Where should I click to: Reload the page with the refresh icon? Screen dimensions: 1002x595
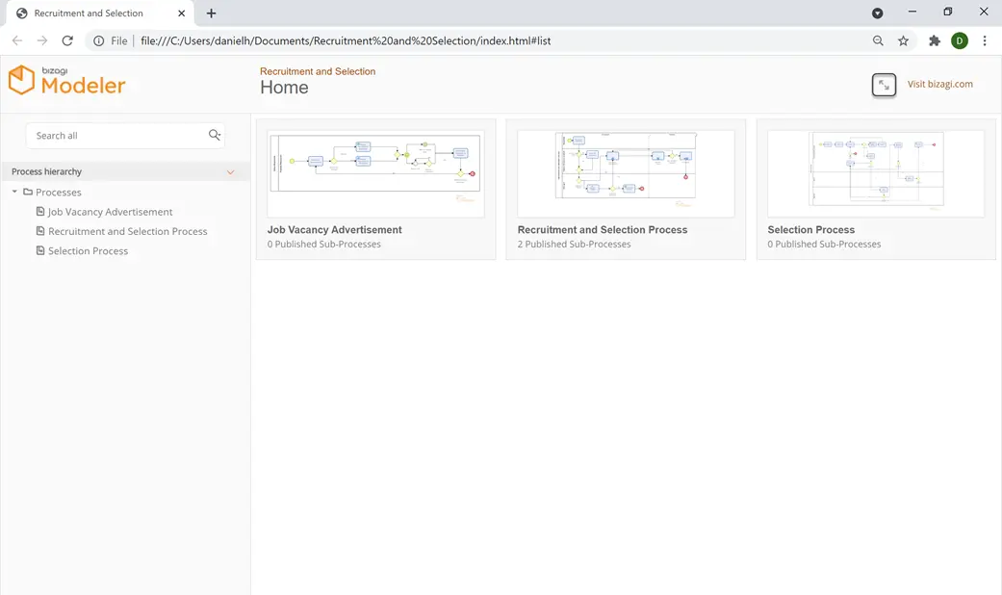tap(67, 40)
